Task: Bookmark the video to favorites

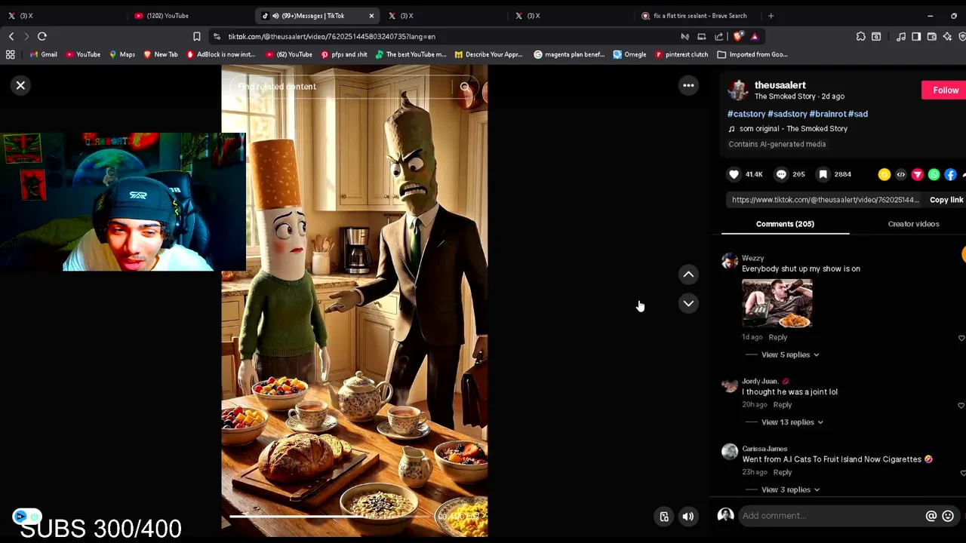Action: (x=823, y=174)
